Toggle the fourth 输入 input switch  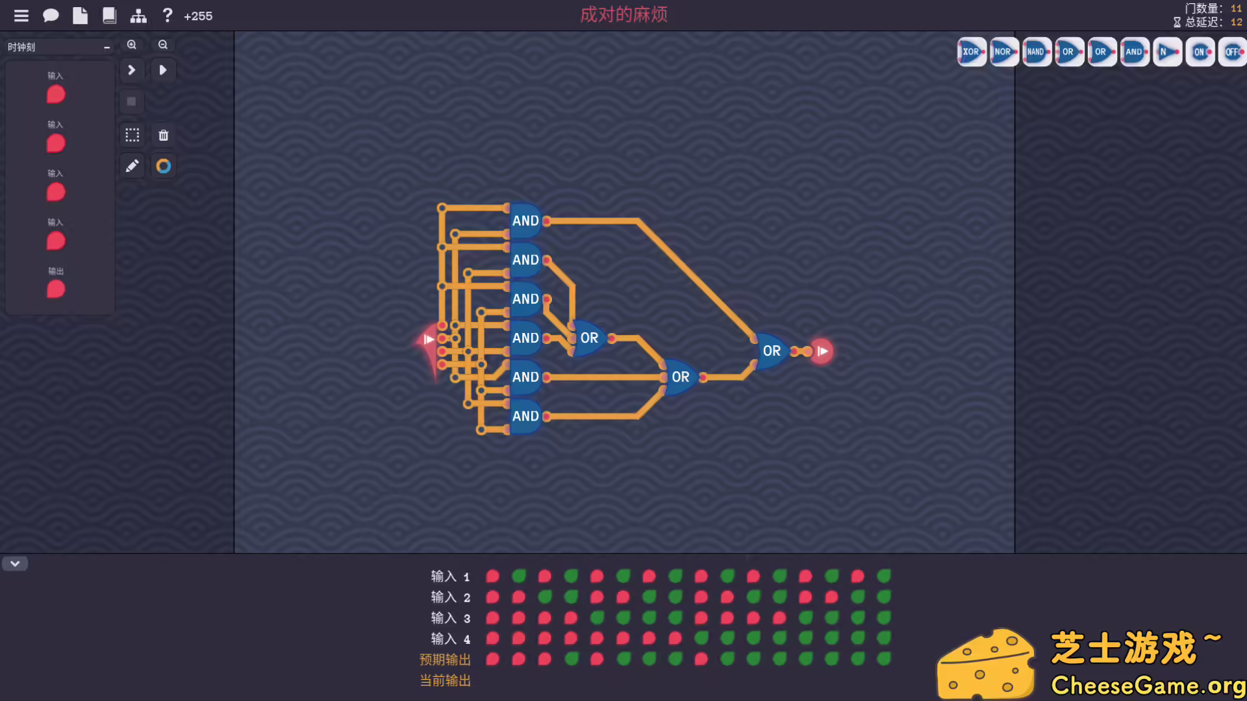[56, 241]
